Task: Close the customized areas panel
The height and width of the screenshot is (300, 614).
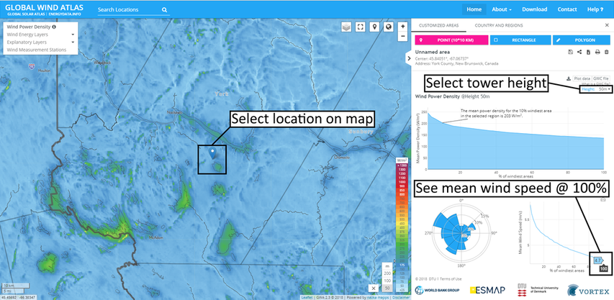Action: (x=607, y=25)
